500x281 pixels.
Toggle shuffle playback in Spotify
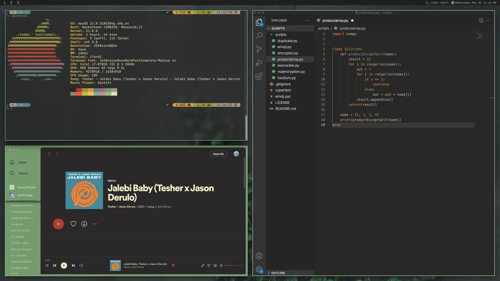[x=46, y=265]
